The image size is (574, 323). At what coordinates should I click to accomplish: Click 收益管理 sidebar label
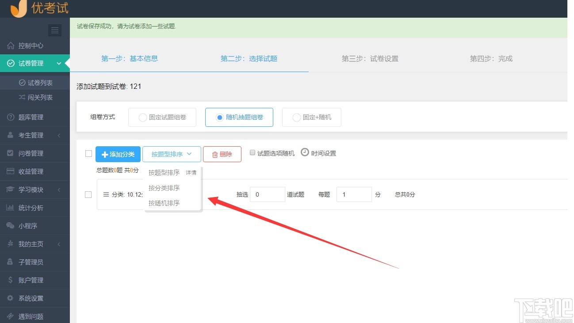[31, 171]
